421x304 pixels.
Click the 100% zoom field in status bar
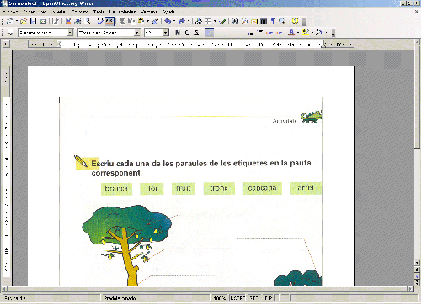pos(220,298)
